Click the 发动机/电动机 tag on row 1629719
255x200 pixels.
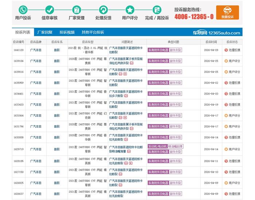click(x=157, y=146)
